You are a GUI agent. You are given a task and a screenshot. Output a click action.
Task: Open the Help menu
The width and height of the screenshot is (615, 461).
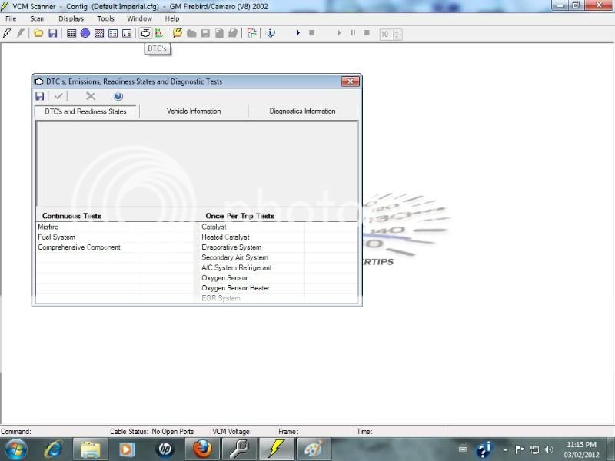click(x=171, y=18)
